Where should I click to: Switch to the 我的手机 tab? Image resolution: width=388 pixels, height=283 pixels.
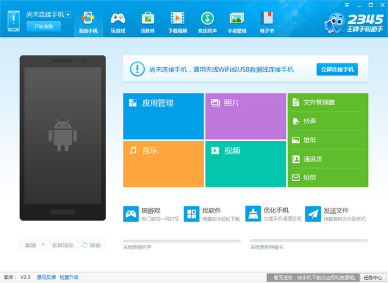point(89,23)
